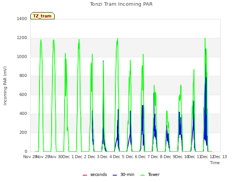
Task: Click the 1000 y-axis tick value
Action: pos(22,56)
